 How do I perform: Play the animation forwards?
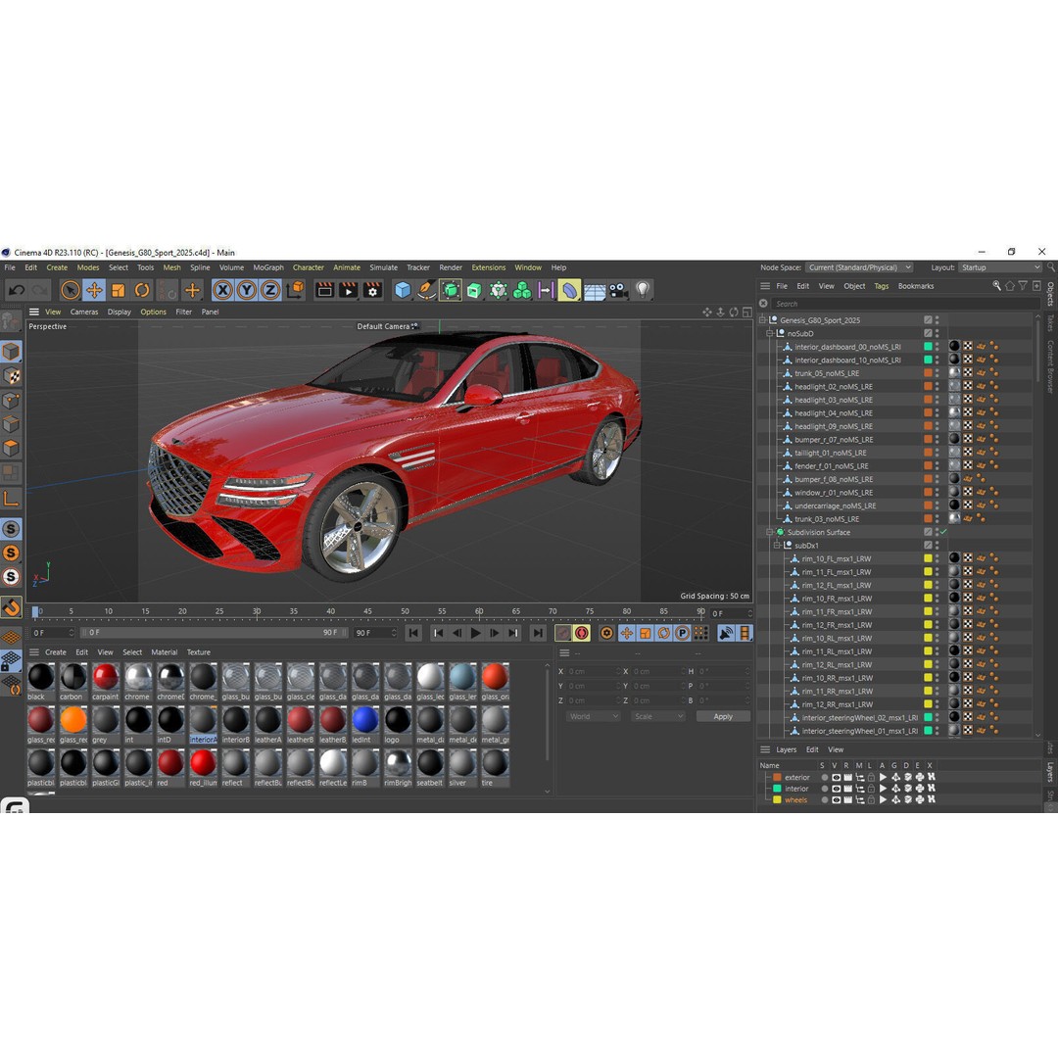click(476, 633)
